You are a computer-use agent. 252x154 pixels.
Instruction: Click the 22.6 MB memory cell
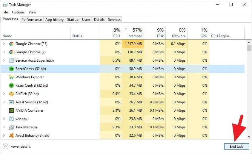pyautogui.click(x=133, y=136)
